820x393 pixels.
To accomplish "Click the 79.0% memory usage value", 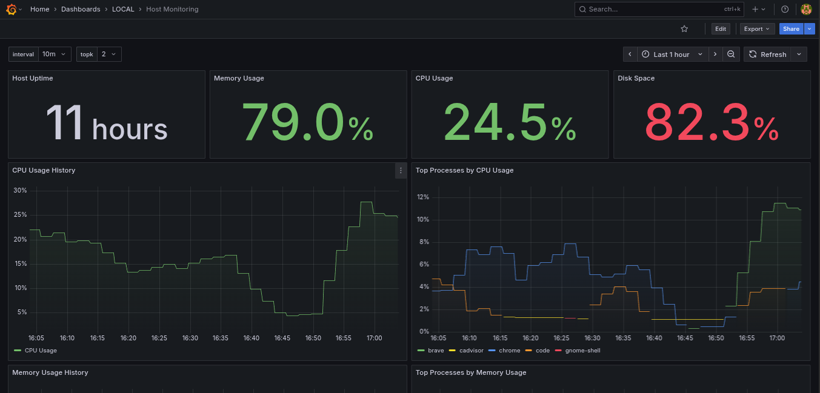I will pos(308,122).
